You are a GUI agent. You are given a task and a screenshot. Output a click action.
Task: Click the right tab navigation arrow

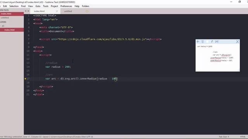[28, 11]
